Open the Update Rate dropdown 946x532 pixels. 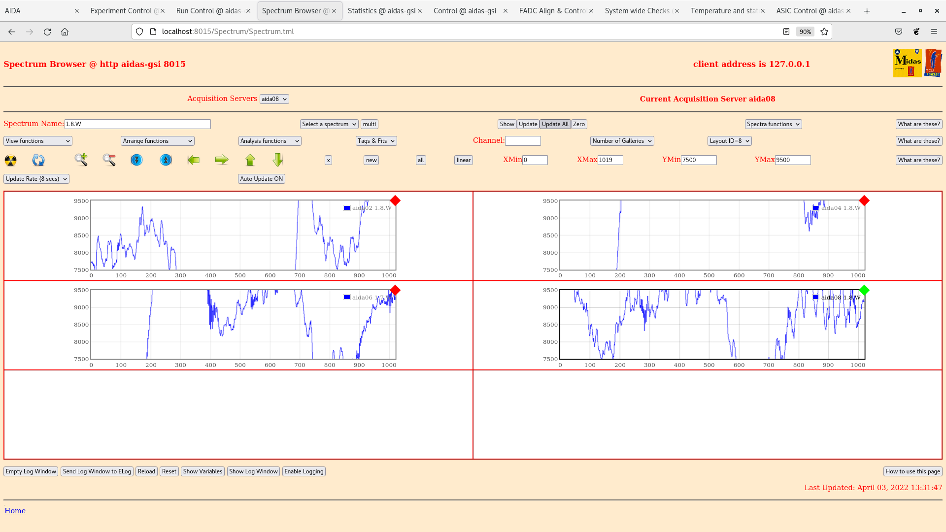click(x=36, y=179)
